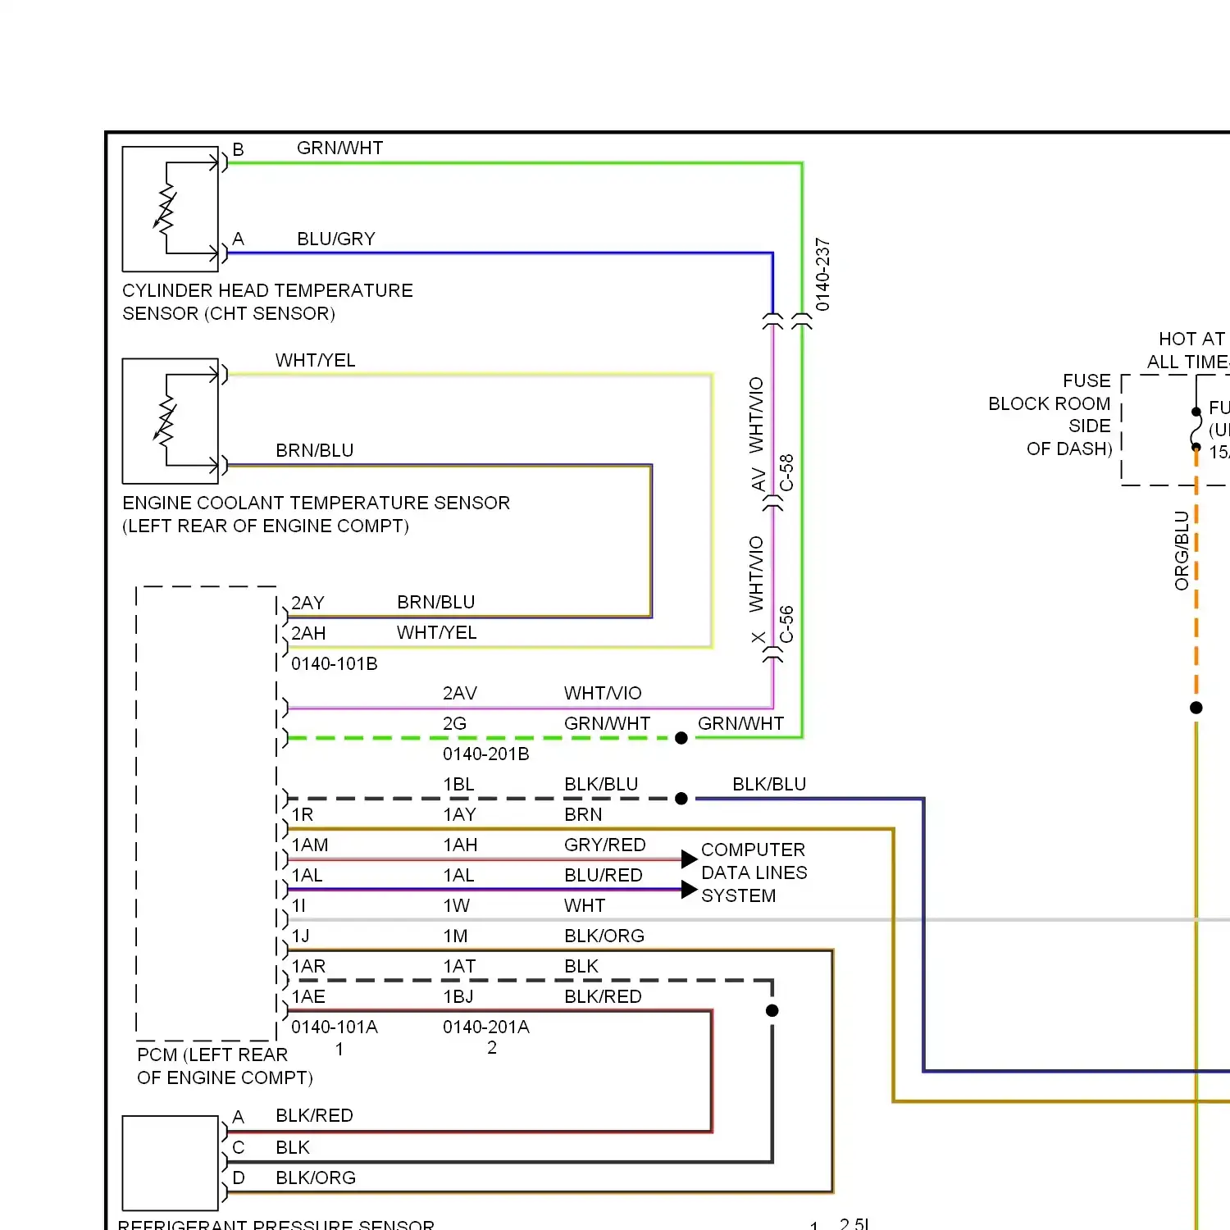Click the 2G pin label
The image size is (1230, 1230).
pos(455,723)
